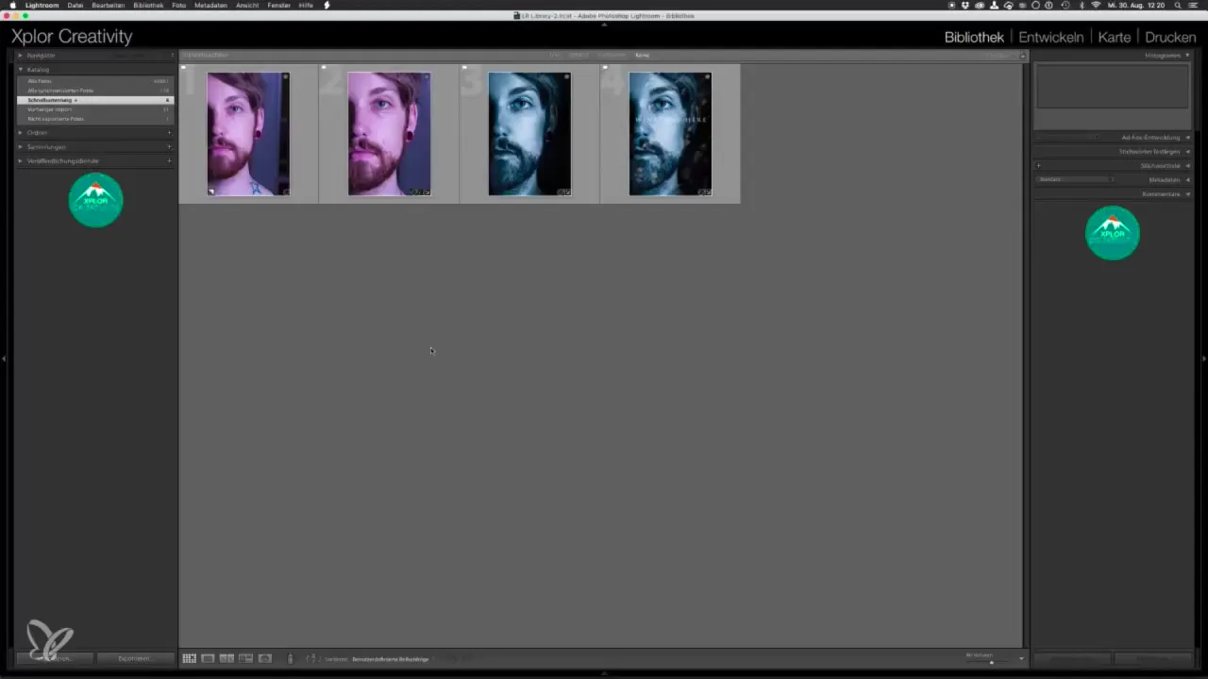This screenshot has width=1208, height=679.
Task: Switch to Grid view in the toolbar
Action: click(x=189, y=658)
